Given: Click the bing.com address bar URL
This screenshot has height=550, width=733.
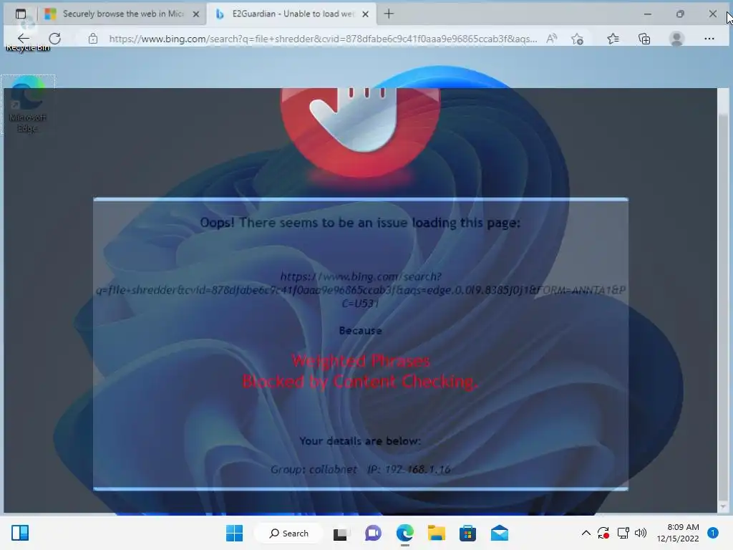Looking at the screenshot, I should click(323, 39).
